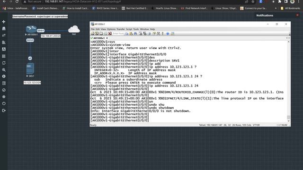Click the first Connect icon in SecureCRT toolbar

click(93, 34)
